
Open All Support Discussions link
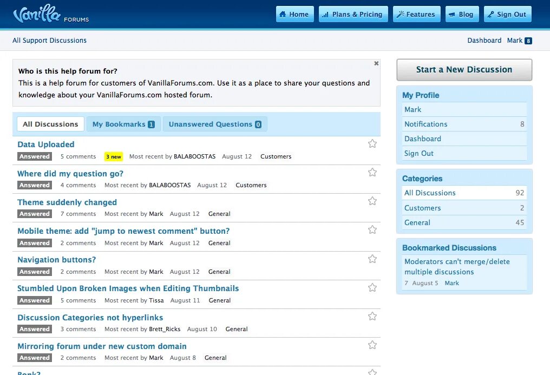49,40
